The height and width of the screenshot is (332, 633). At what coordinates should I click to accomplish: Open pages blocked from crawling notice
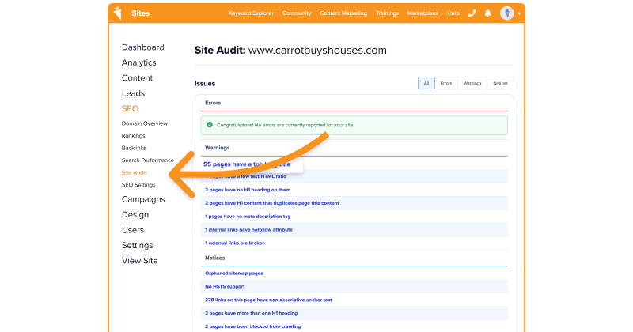(252, 326)
